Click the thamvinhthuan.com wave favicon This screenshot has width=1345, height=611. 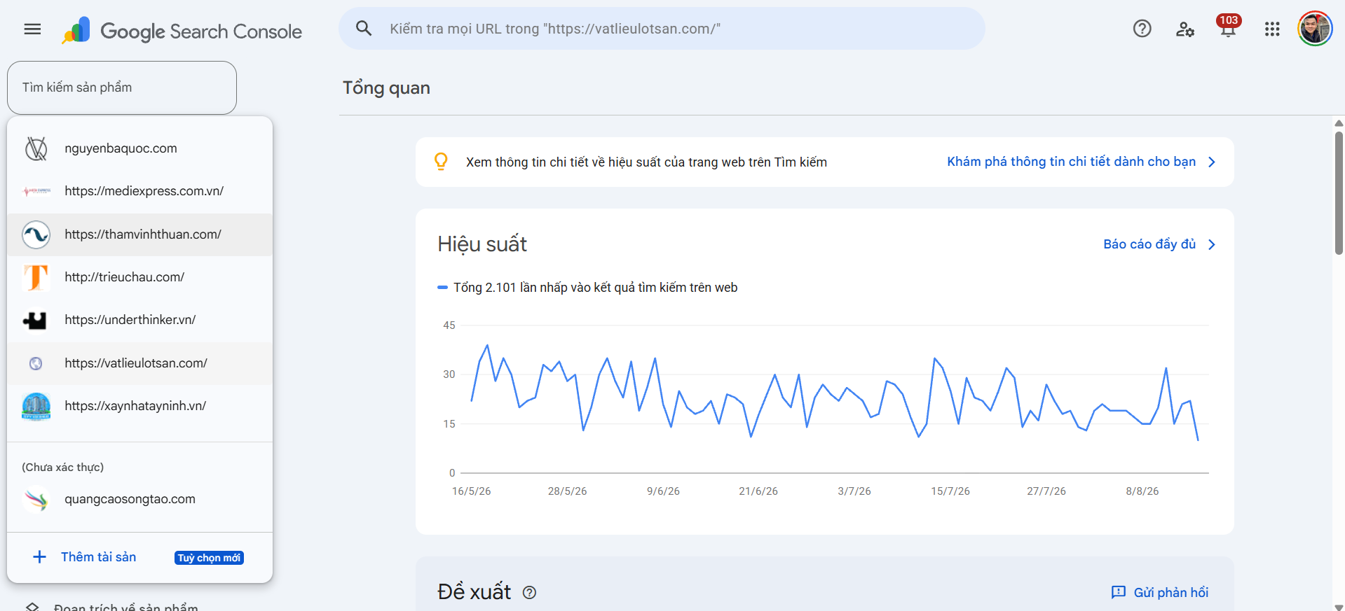pos(36,234)
